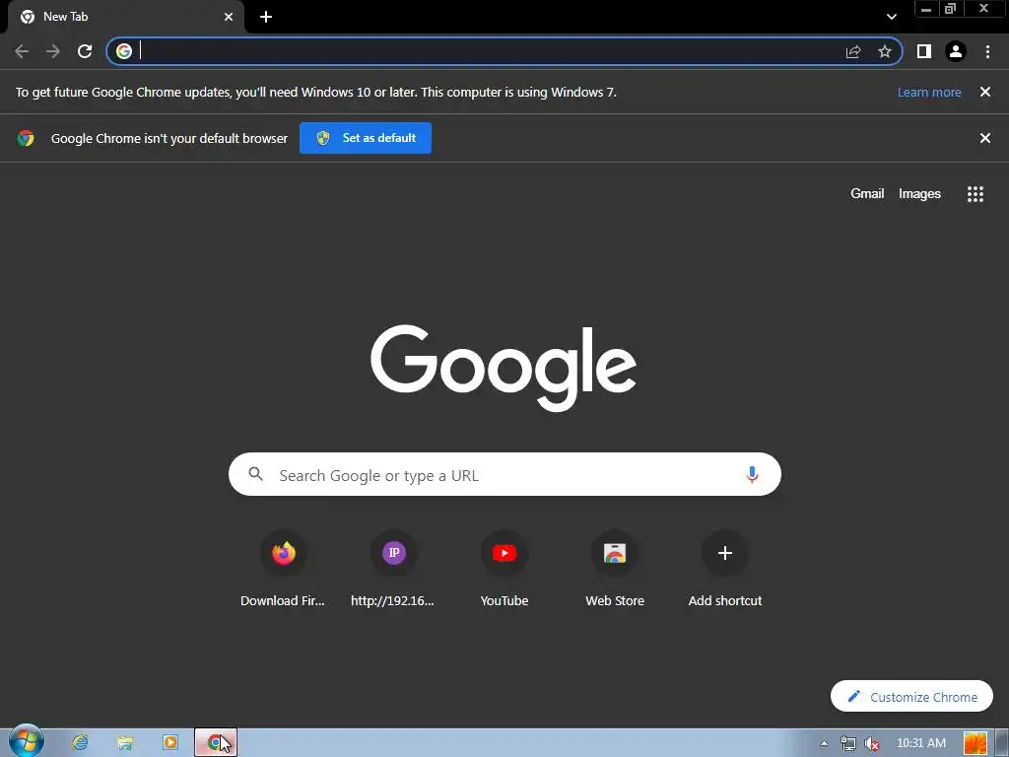Select the New Tab tab
This screenshot has height=757, width=1009.
[125, 17]
